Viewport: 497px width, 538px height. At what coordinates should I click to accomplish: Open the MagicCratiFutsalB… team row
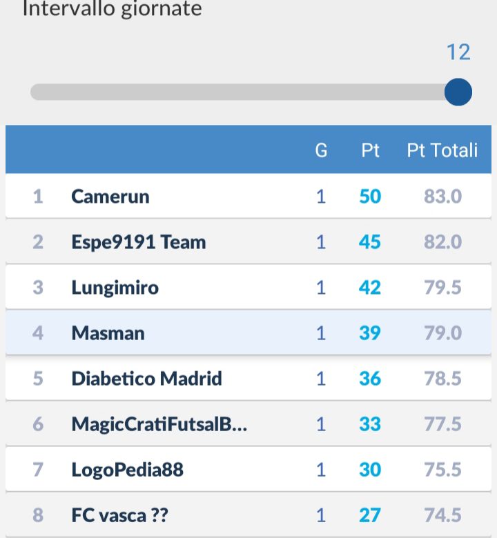click(x=248, y=424)
